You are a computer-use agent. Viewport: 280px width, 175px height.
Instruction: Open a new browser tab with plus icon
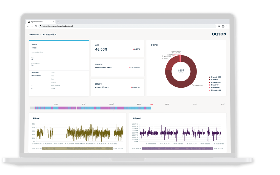58,22
